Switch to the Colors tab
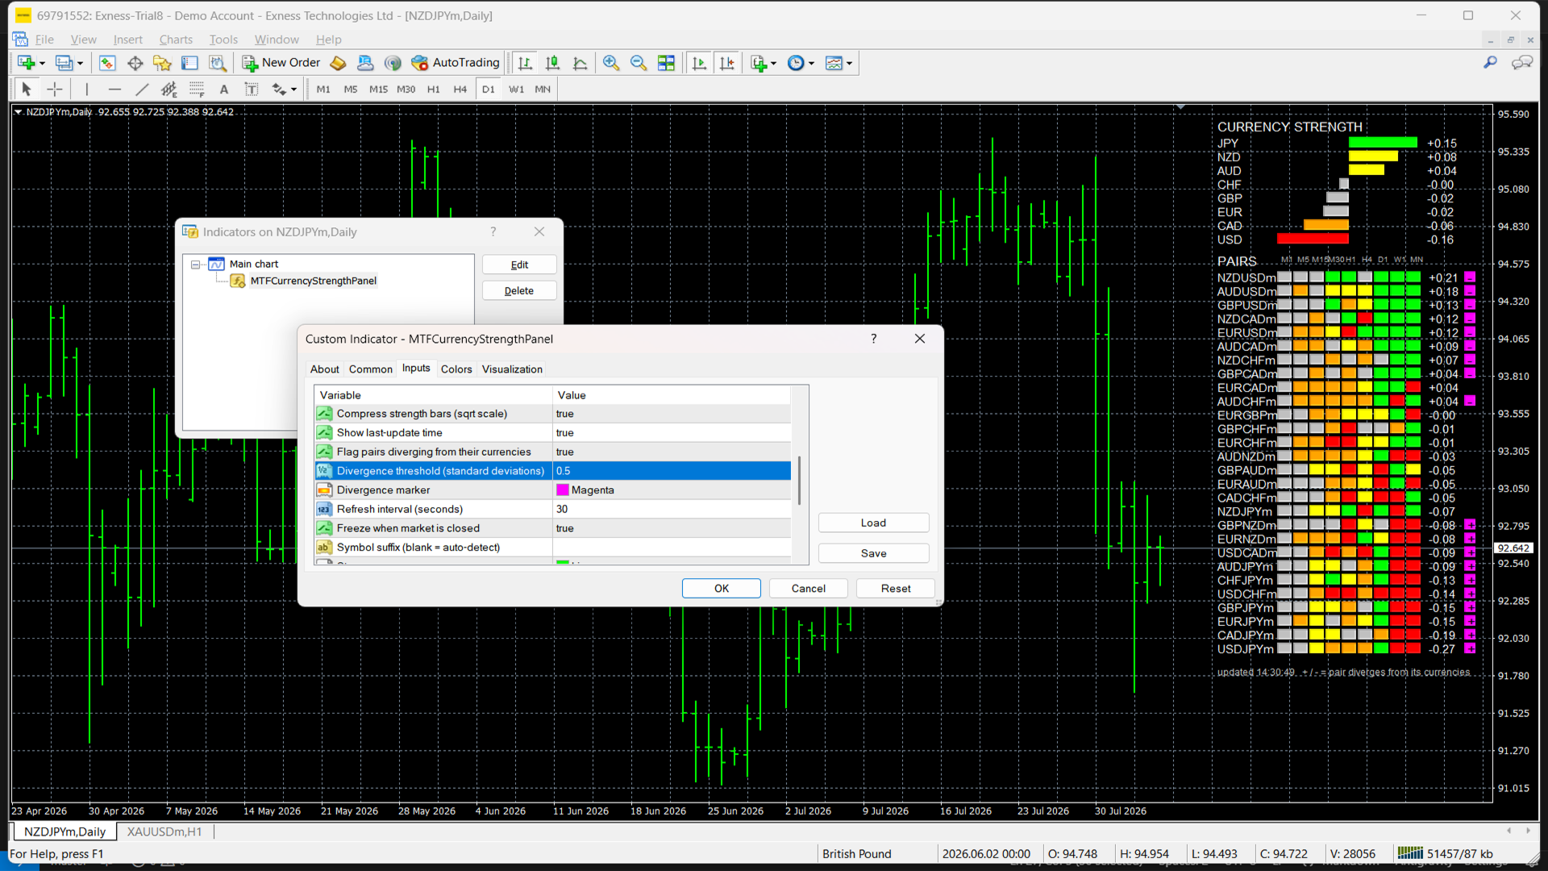Image resolution: width=1548 pixels, height=871 pixels. (456, 369)
